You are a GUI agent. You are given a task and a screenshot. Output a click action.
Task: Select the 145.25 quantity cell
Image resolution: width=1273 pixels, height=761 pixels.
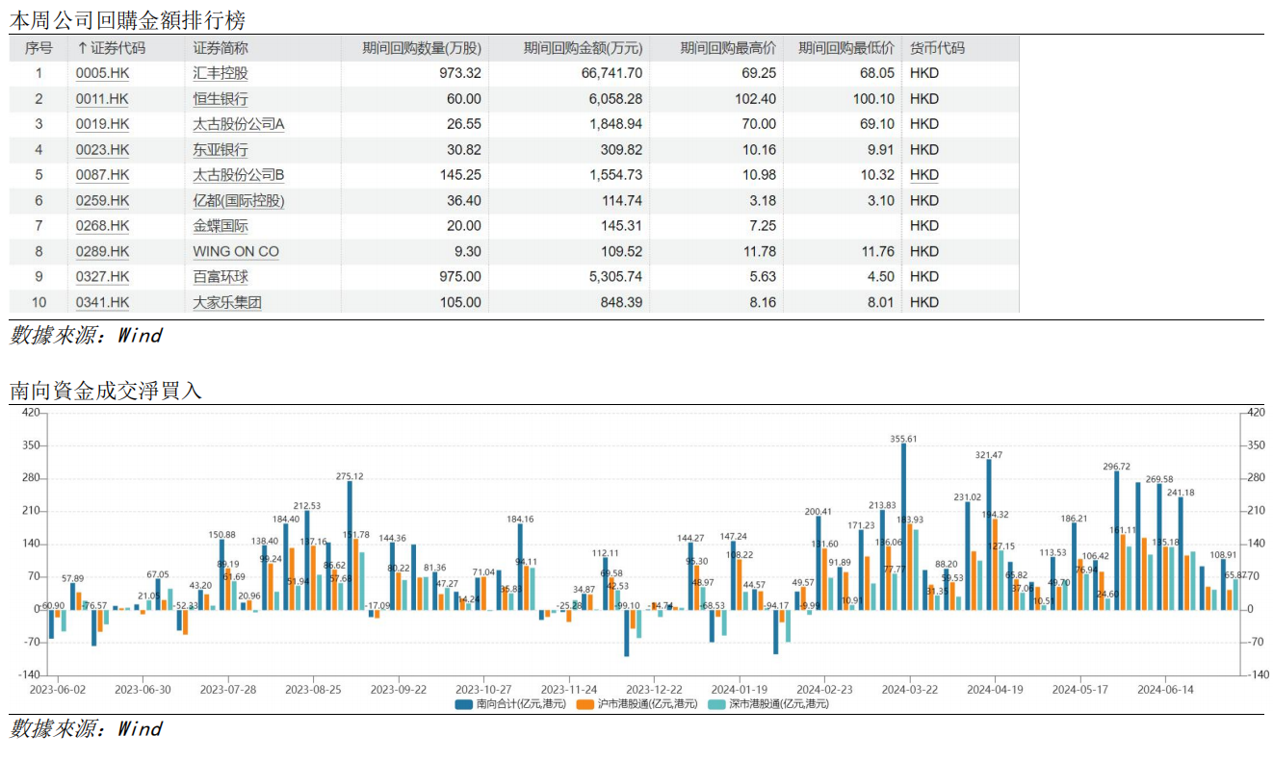point(459,175)
